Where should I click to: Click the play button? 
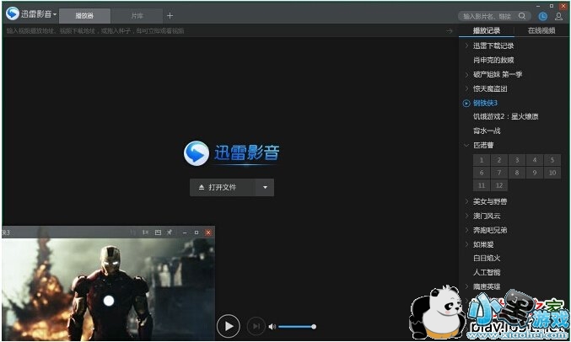(x=229, y=326)
